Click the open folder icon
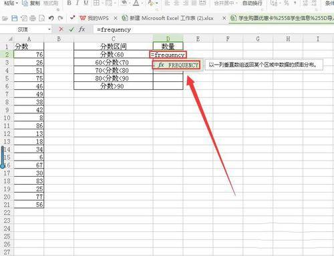This screenshot has width=334, height=256. [x=5, y=18]
